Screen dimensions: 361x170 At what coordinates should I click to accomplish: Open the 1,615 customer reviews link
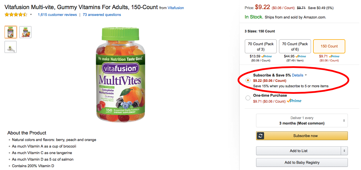(57, 15)
